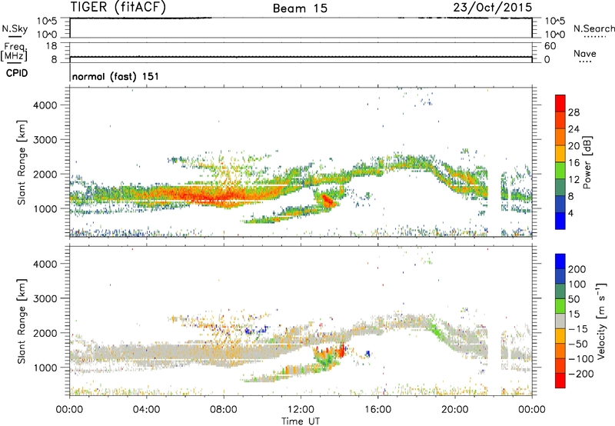Click the 12:00 time axis label
Screen dimensions: 615x426
[301, 410]
